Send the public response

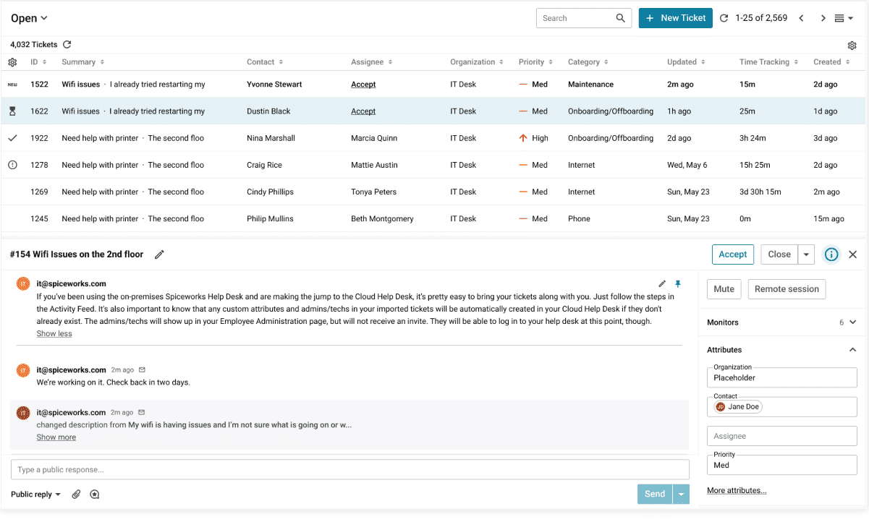[655, 494]
